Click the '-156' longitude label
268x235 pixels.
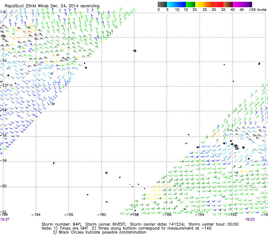pyautogui.click(x=167, y=215)
